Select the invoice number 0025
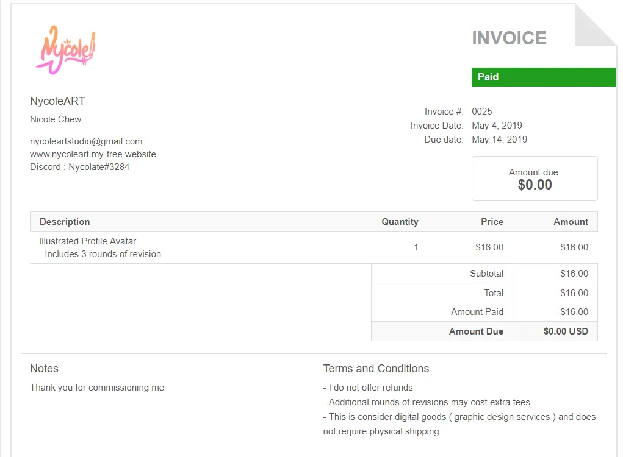The image size is (623, 457). pyautogui.click(x=482, y=112)
